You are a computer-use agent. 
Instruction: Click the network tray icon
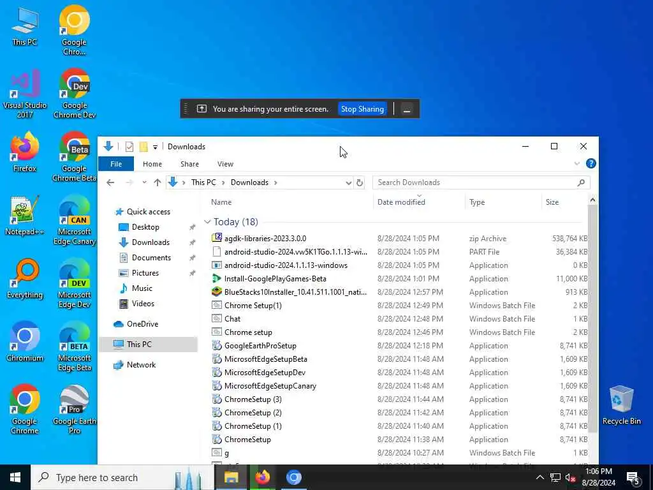coord(555,477)
